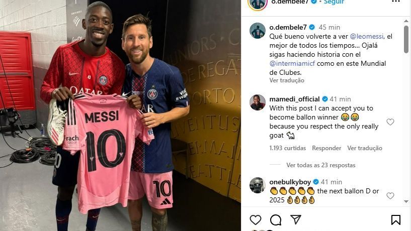Screen dimensions: 411x231
Task: Save post with bookmark icon
Action: click(x=396, y=220)
